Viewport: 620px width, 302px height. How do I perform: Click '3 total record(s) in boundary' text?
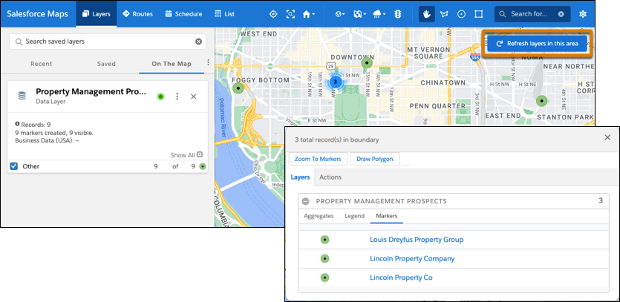336,139
